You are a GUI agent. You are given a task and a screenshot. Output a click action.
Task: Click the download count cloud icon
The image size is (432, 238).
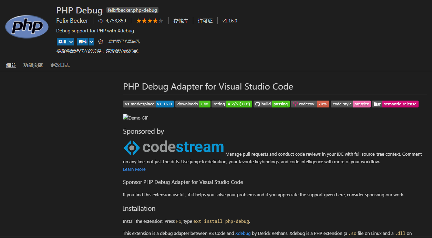[101, 21]
